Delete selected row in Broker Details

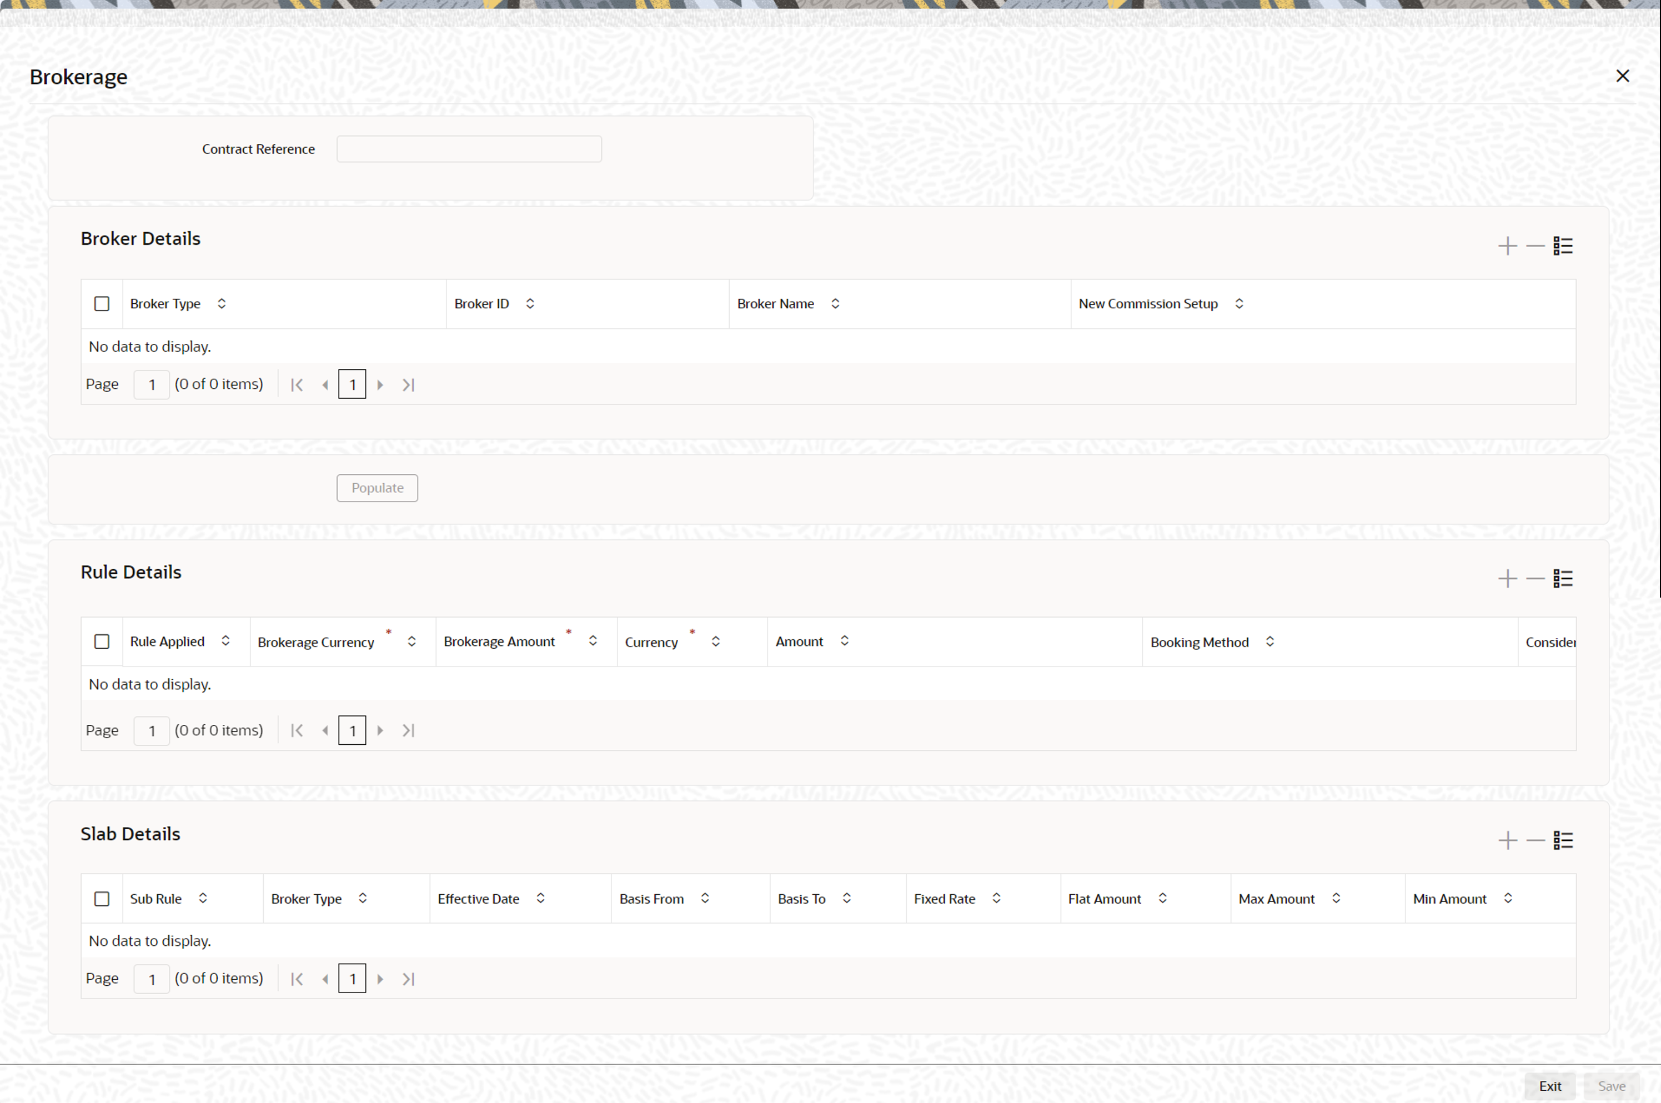(1535, 246)
